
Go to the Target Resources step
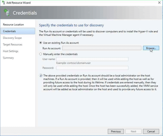tap(13, 45)
